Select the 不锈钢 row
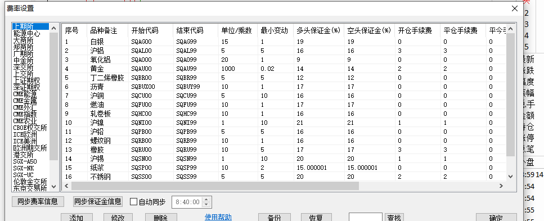The image size is (544, 221). [x=284, y=177]
